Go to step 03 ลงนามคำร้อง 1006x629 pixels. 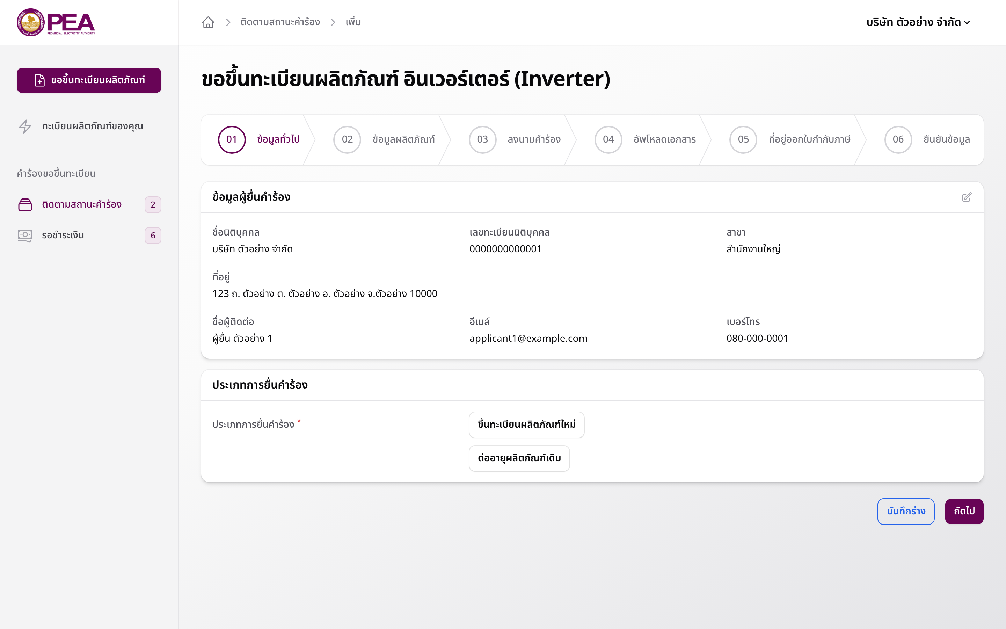pos(515,140)
